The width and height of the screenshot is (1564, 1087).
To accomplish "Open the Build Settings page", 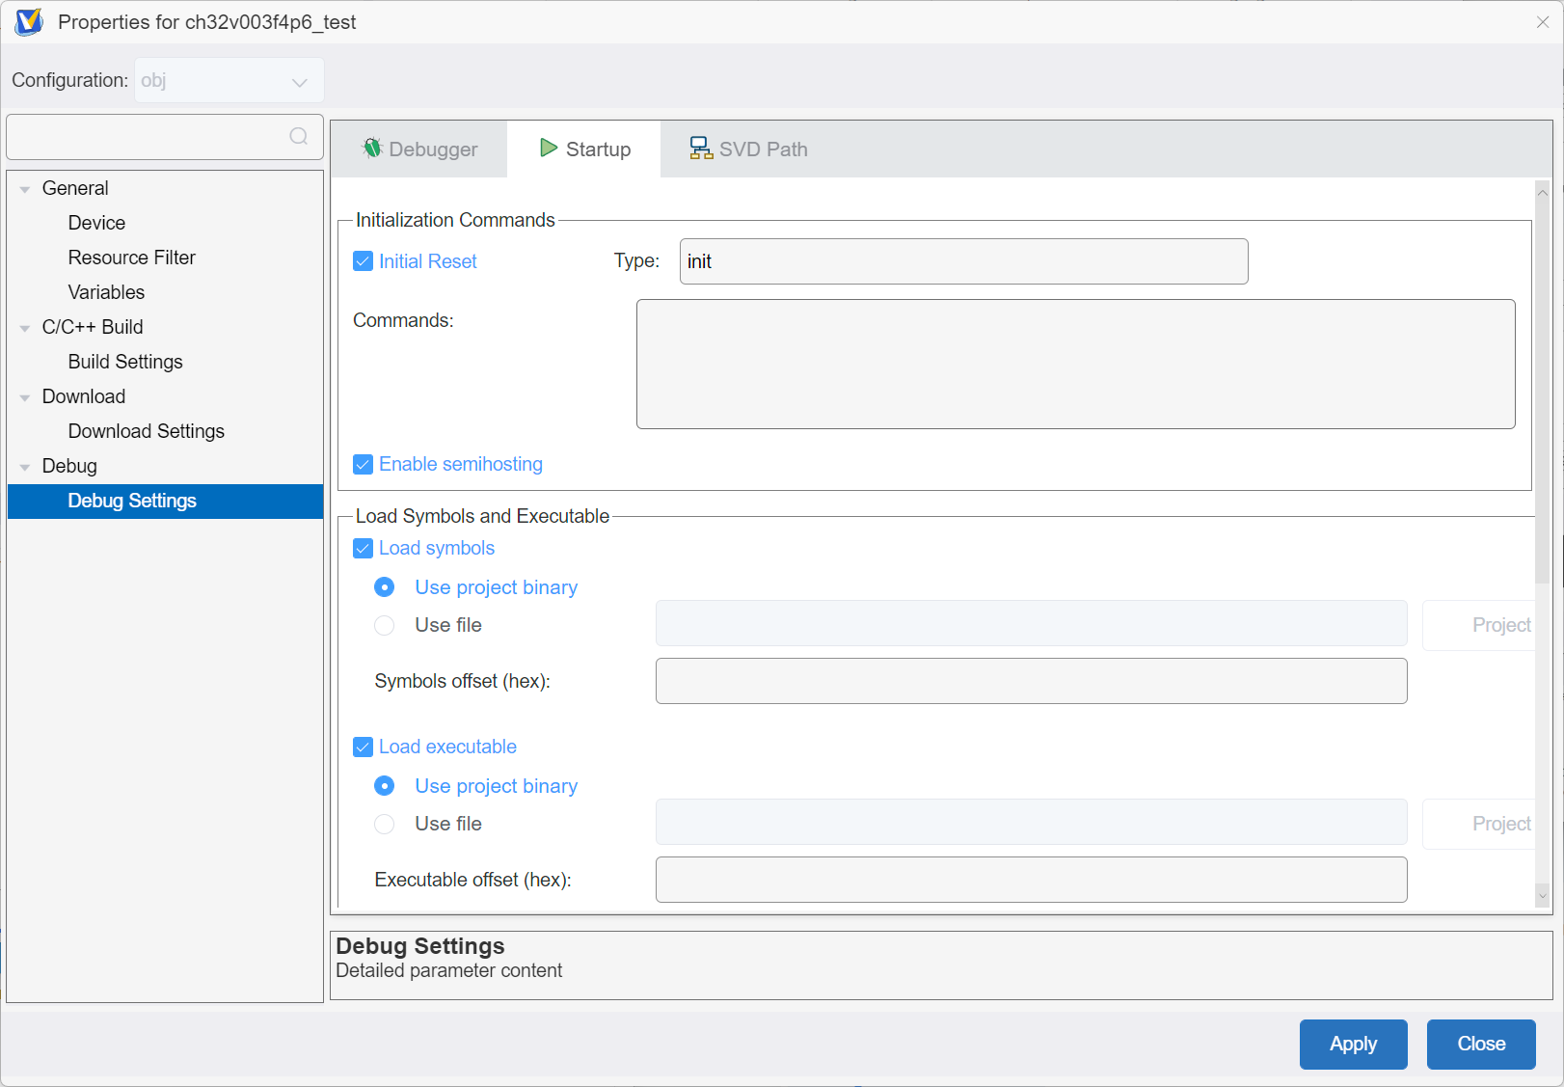I will [125, 362].
